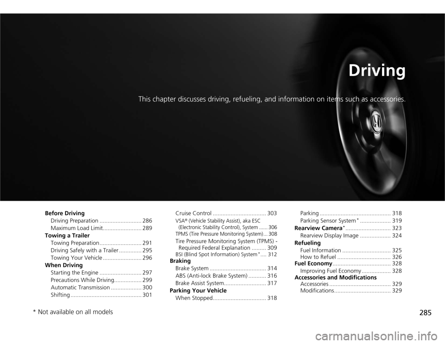Click the Not available on all models footnote
Viewport: 445px width, 344px height.
click(73, 312)
